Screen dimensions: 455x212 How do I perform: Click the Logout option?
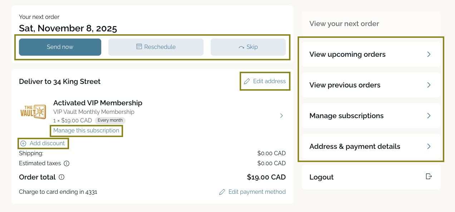point(322,177)
